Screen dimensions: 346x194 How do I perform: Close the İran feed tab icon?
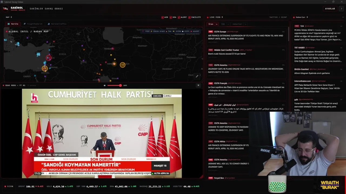[217, 24]
